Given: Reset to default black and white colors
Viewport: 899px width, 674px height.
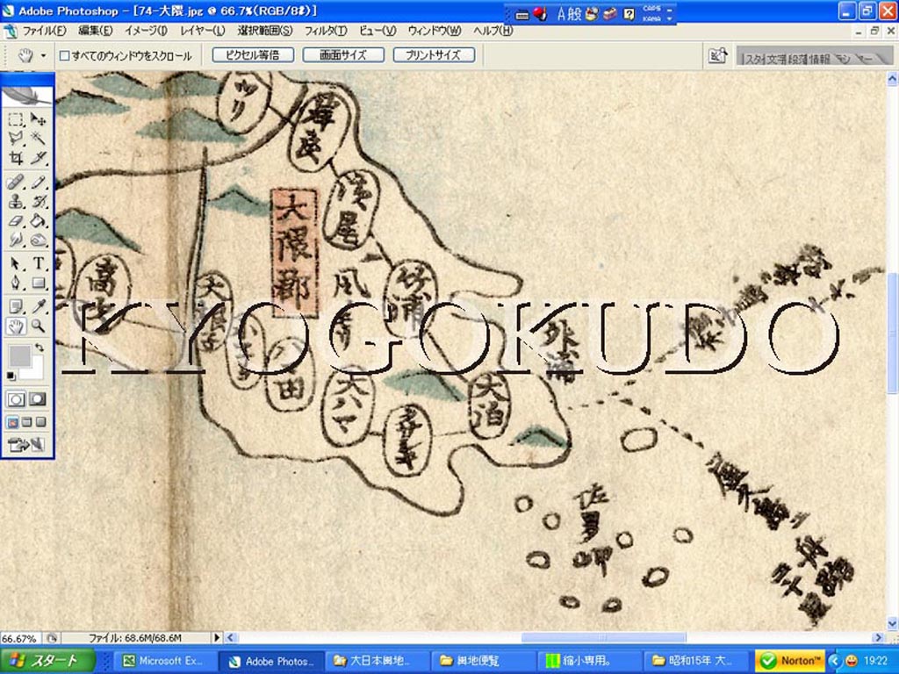Looking at the screenshot, I should click(11, 376).
